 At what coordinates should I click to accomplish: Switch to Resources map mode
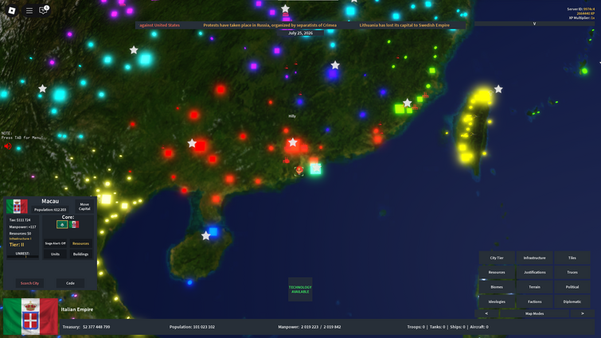pos(497,273)
